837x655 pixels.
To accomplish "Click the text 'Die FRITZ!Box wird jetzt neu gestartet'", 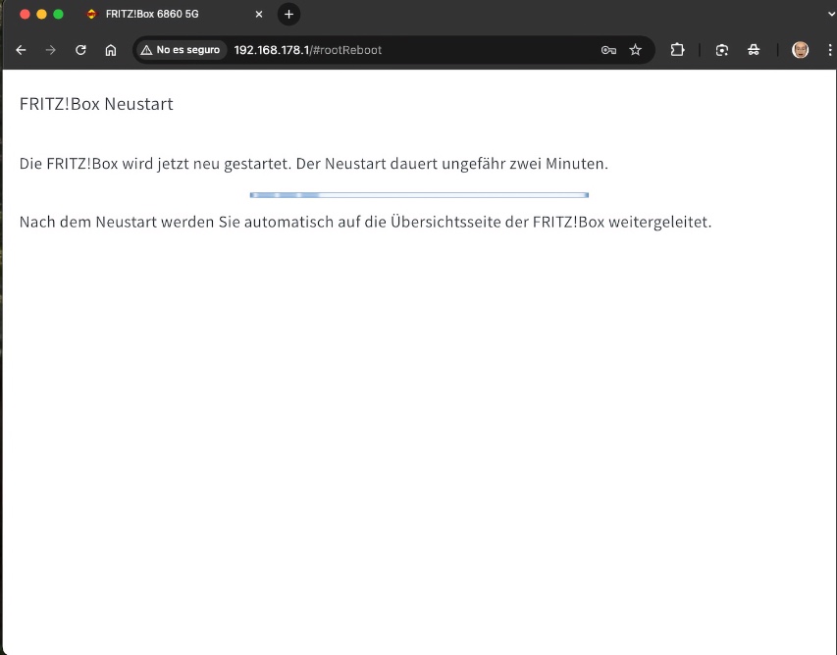I will pyautogui.click(x=155, y=164).
